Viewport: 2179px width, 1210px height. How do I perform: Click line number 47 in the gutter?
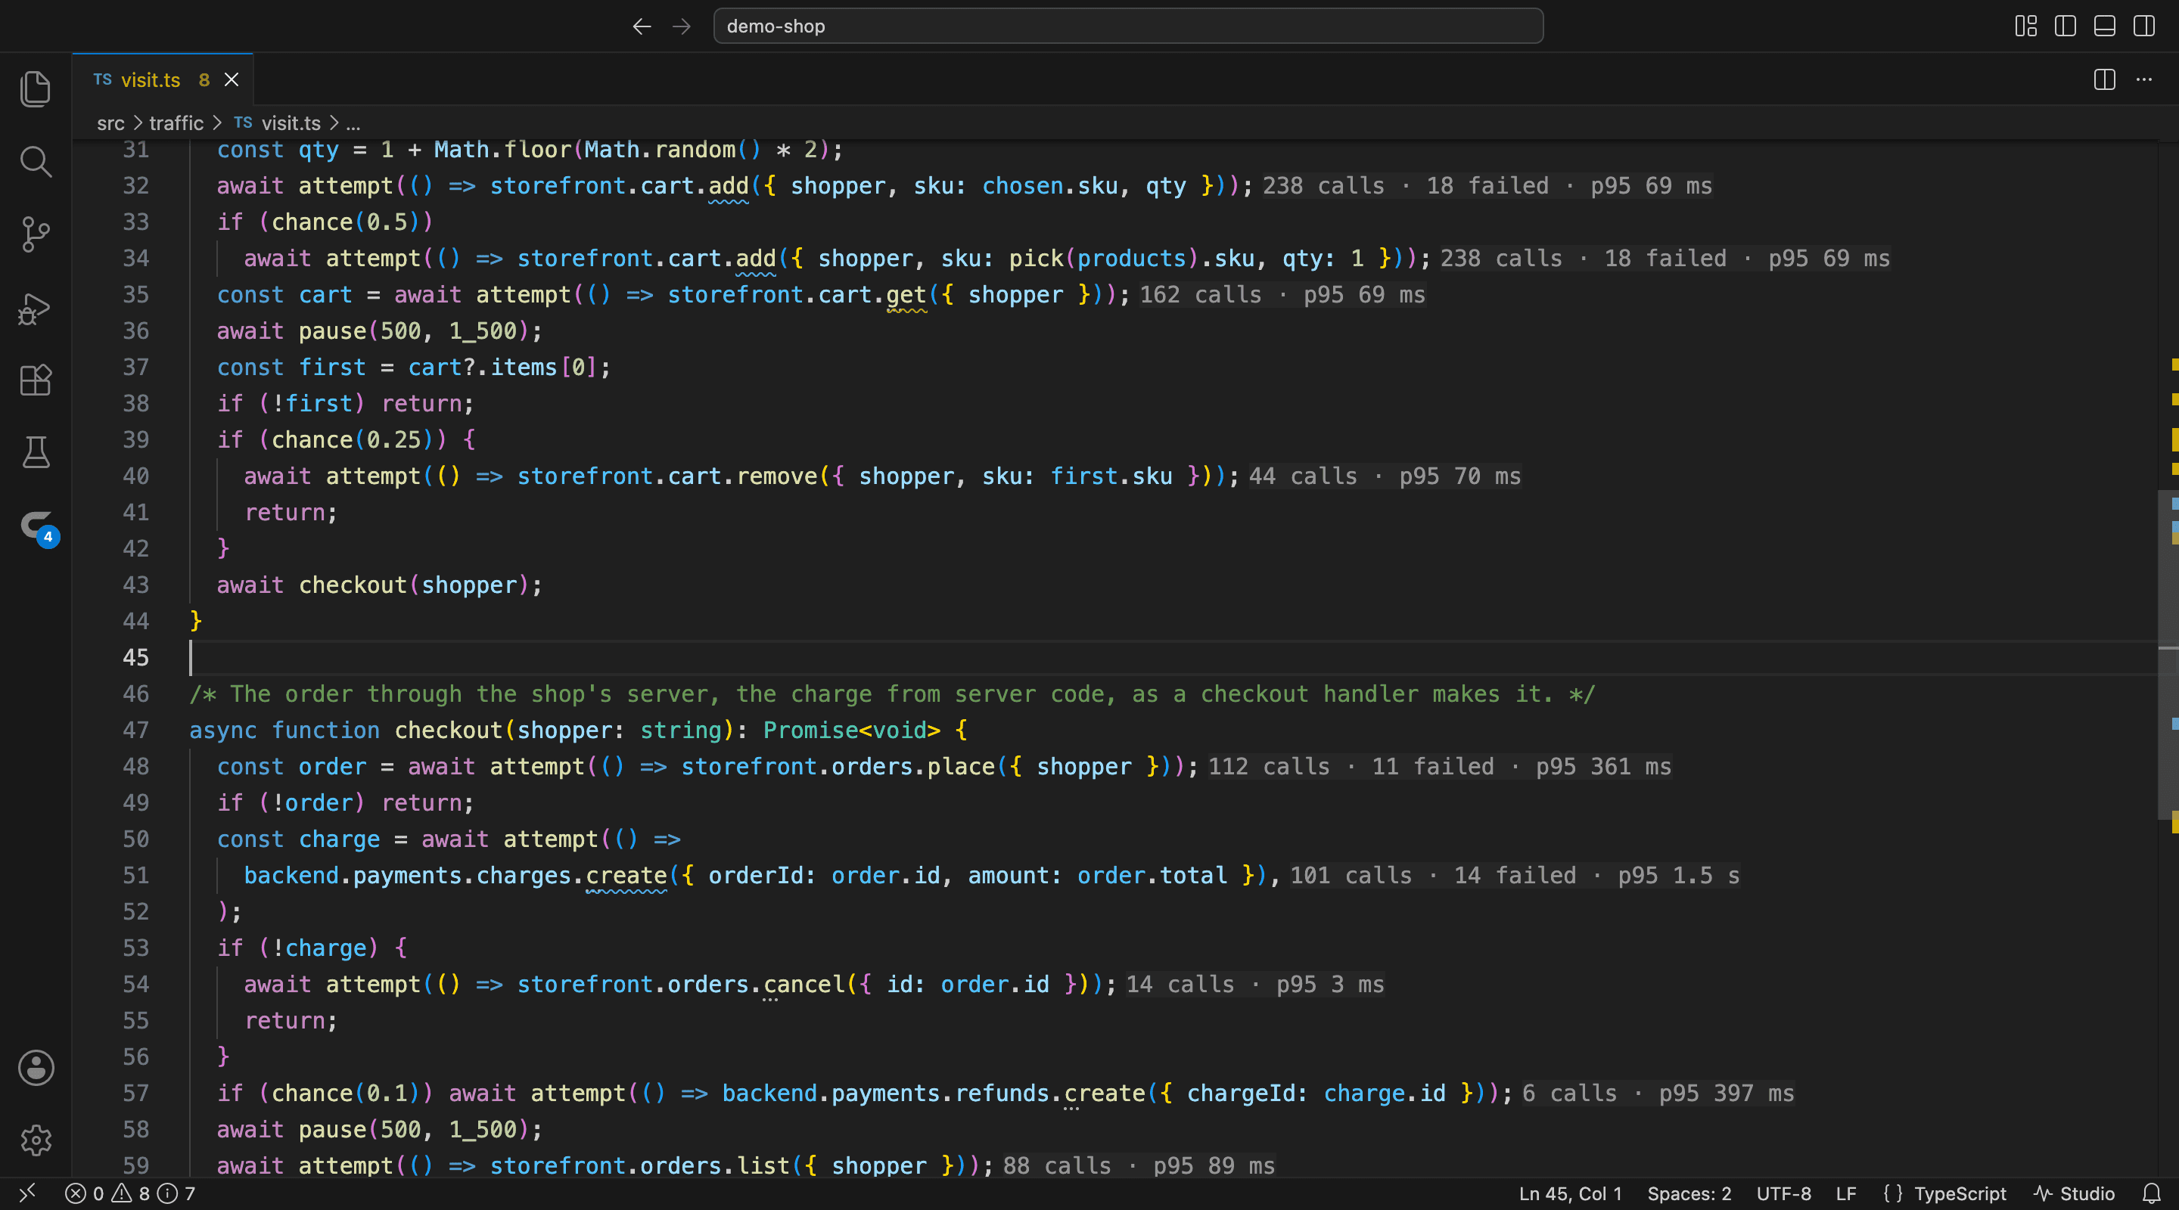135,730
